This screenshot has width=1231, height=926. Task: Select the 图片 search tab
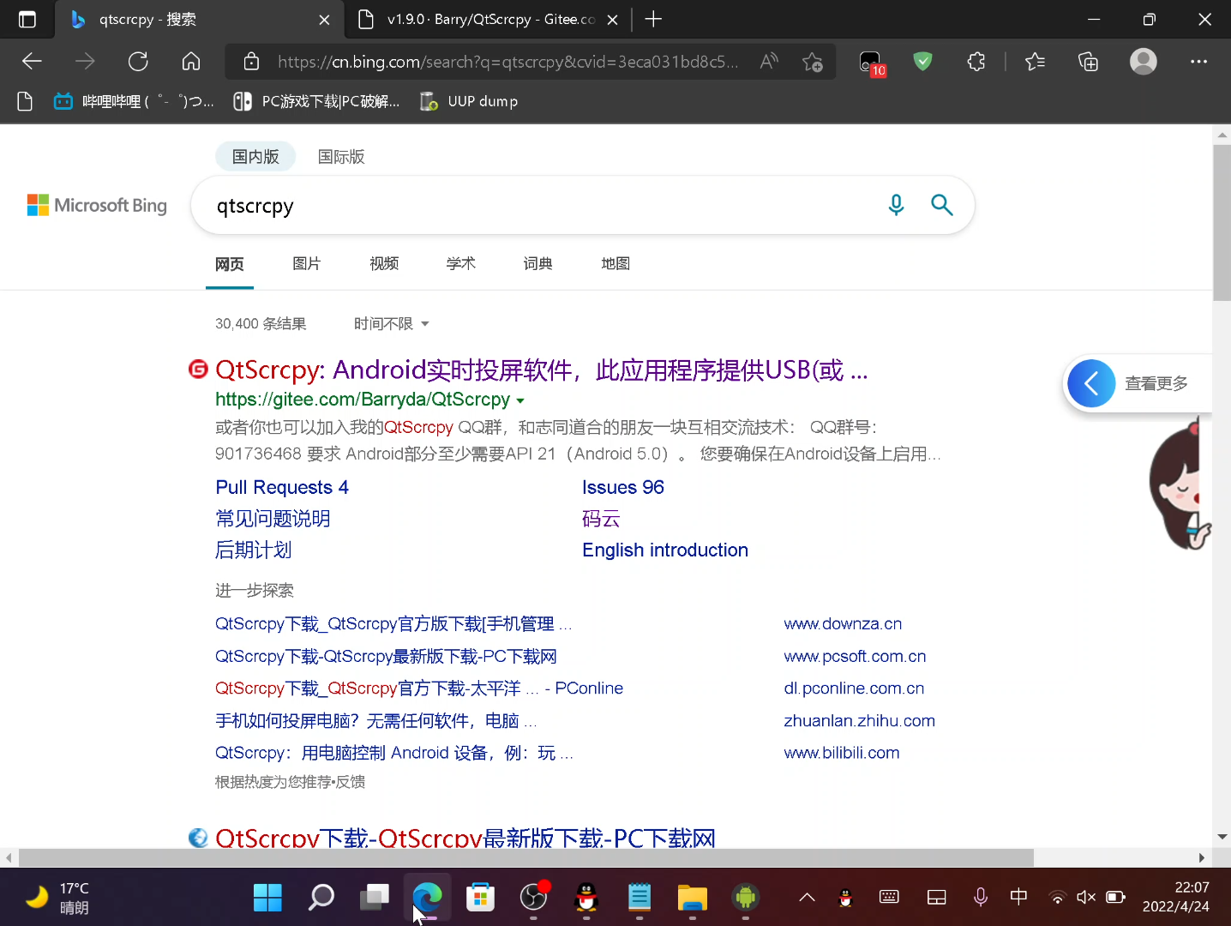click(306, 263)
